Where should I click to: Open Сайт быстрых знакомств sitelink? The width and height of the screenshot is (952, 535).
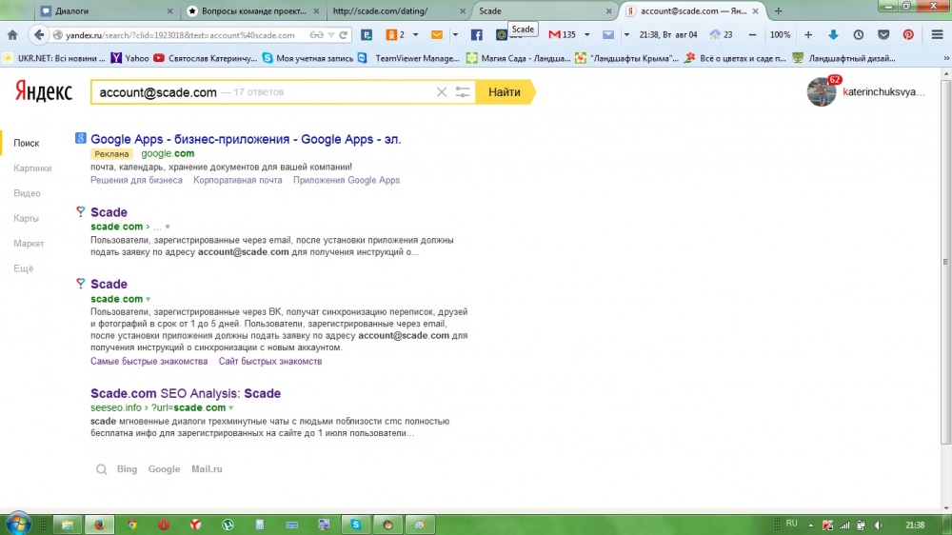pos(270,362)
